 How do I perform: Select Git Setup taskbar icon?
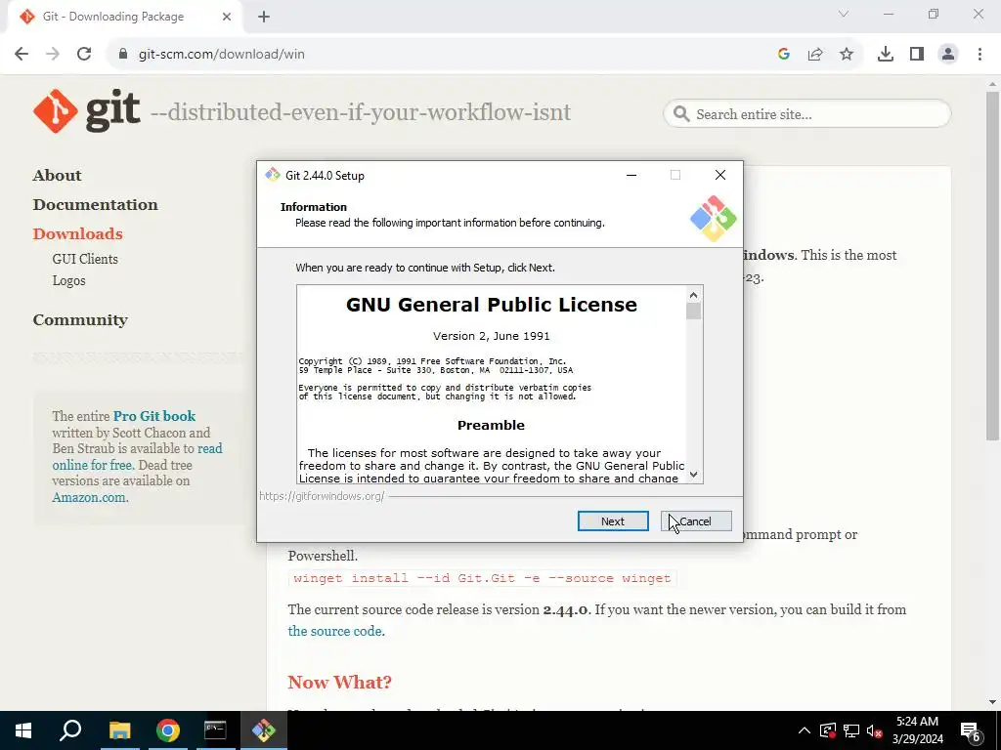pyautogui.click(x=263, y=730)
